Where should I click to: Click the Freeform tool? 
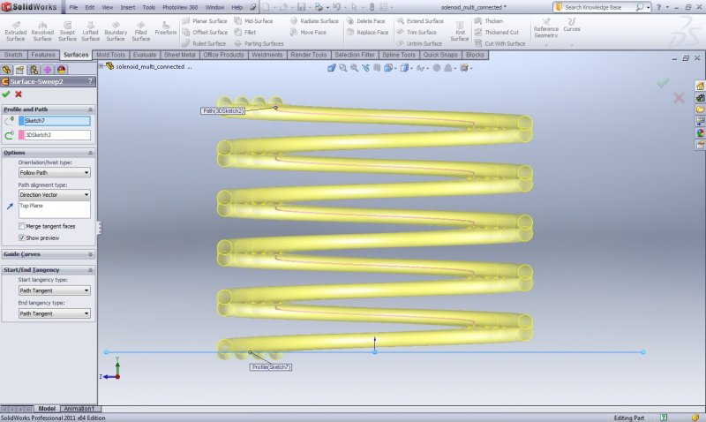coord(166,28)
